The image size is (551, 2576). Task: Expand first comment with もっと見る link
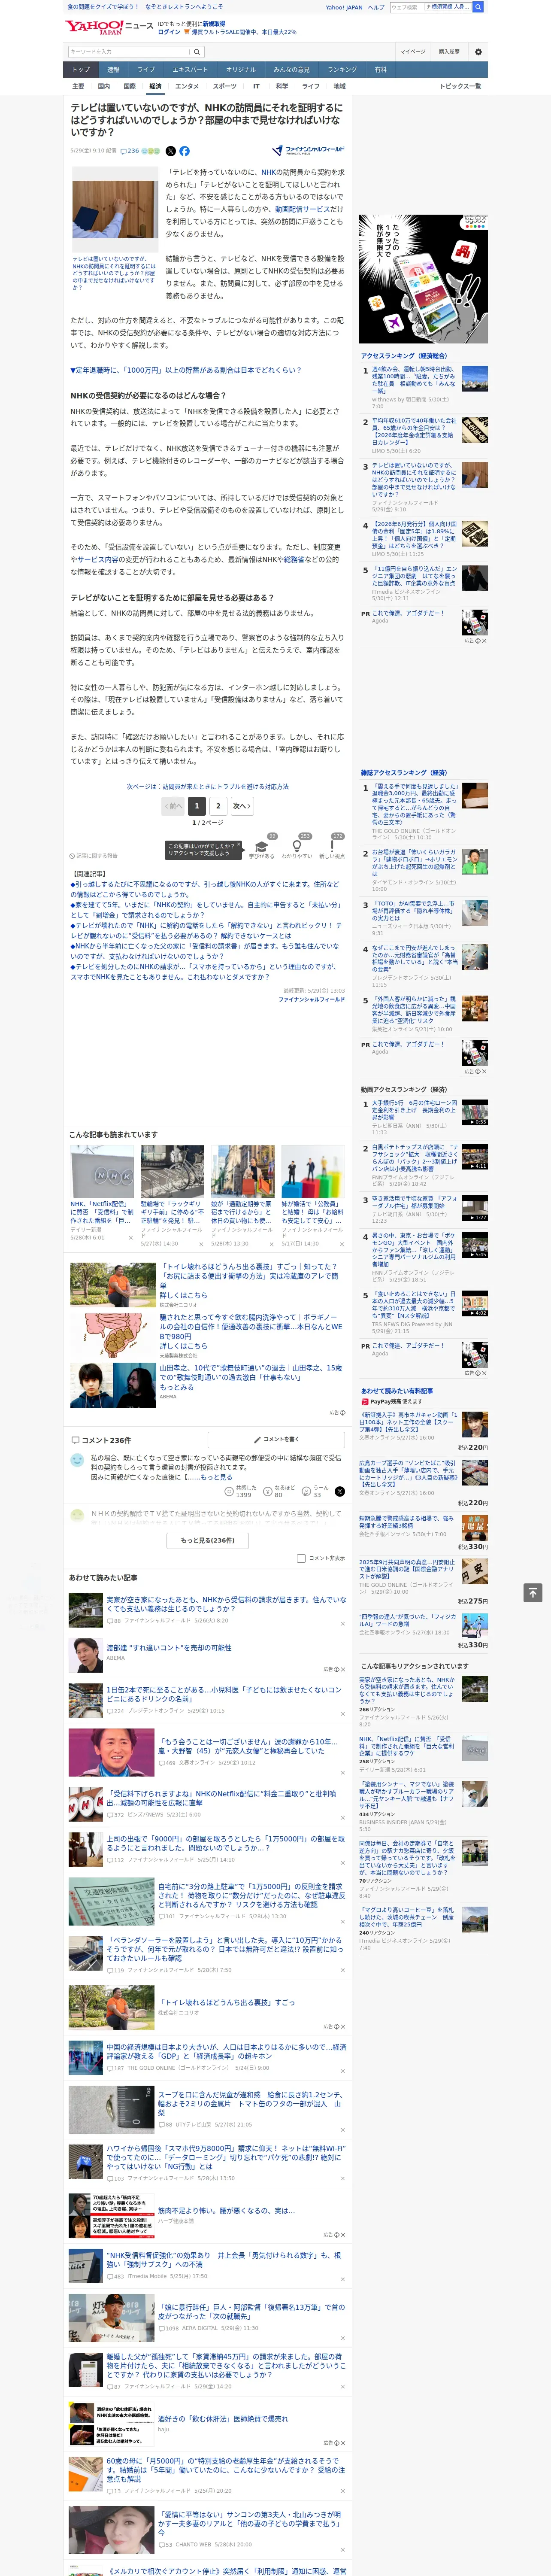(x=217, y=1476)
